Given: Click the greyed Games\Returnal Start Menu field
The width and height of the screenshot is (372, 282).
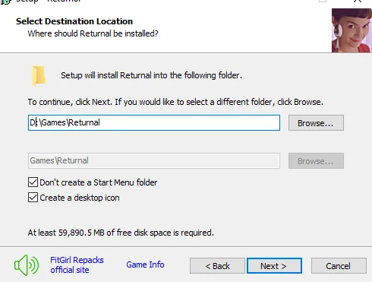Looking at the screenshot, I should tap(154, 160).
